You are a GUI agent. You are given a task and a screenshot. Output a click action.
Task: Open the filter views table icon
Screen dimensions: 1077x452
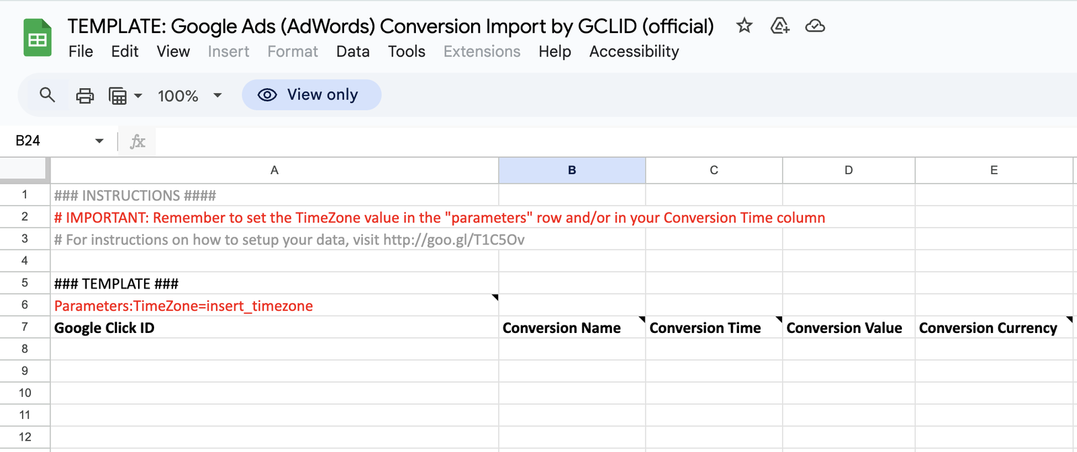coord(118,96)
